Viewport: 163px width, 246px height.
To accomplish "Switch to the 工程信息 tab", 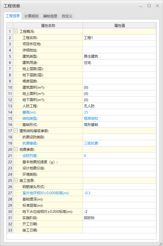I will 13,16.
